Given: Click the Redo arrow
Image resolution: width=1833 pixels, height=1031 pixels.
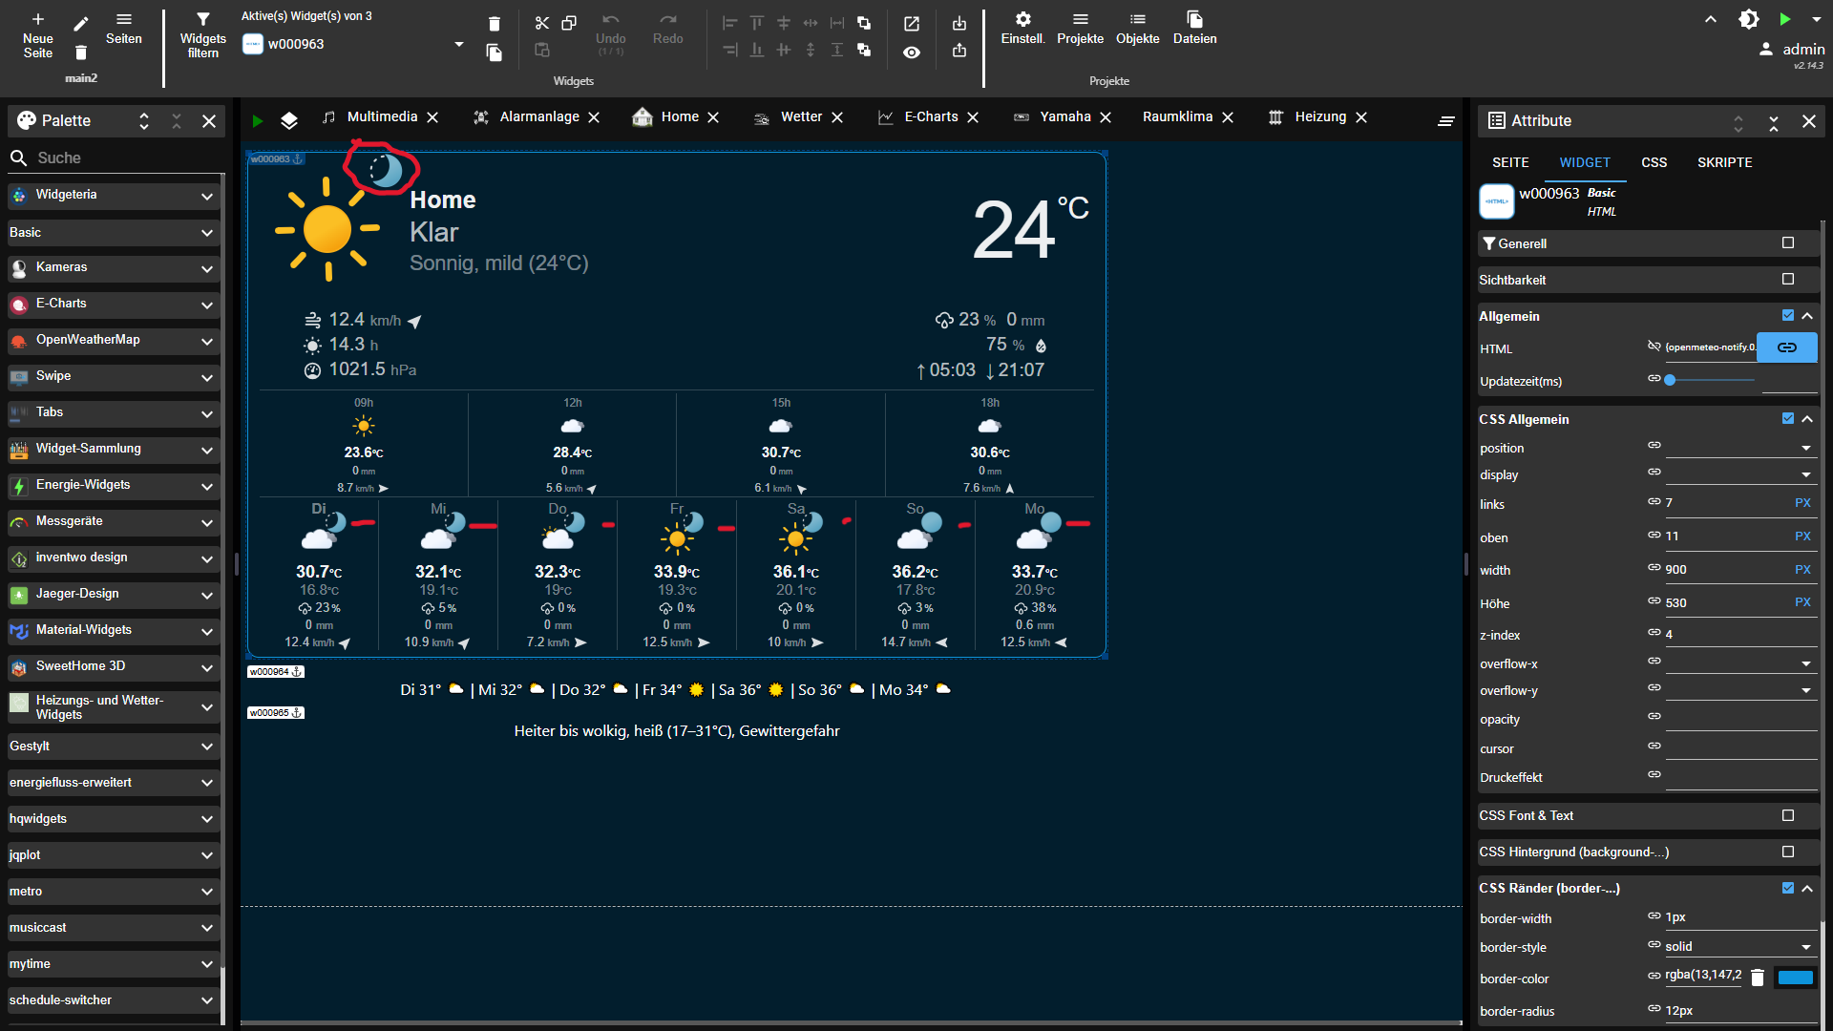Looking at the screenshot, I should pos(668,19).
